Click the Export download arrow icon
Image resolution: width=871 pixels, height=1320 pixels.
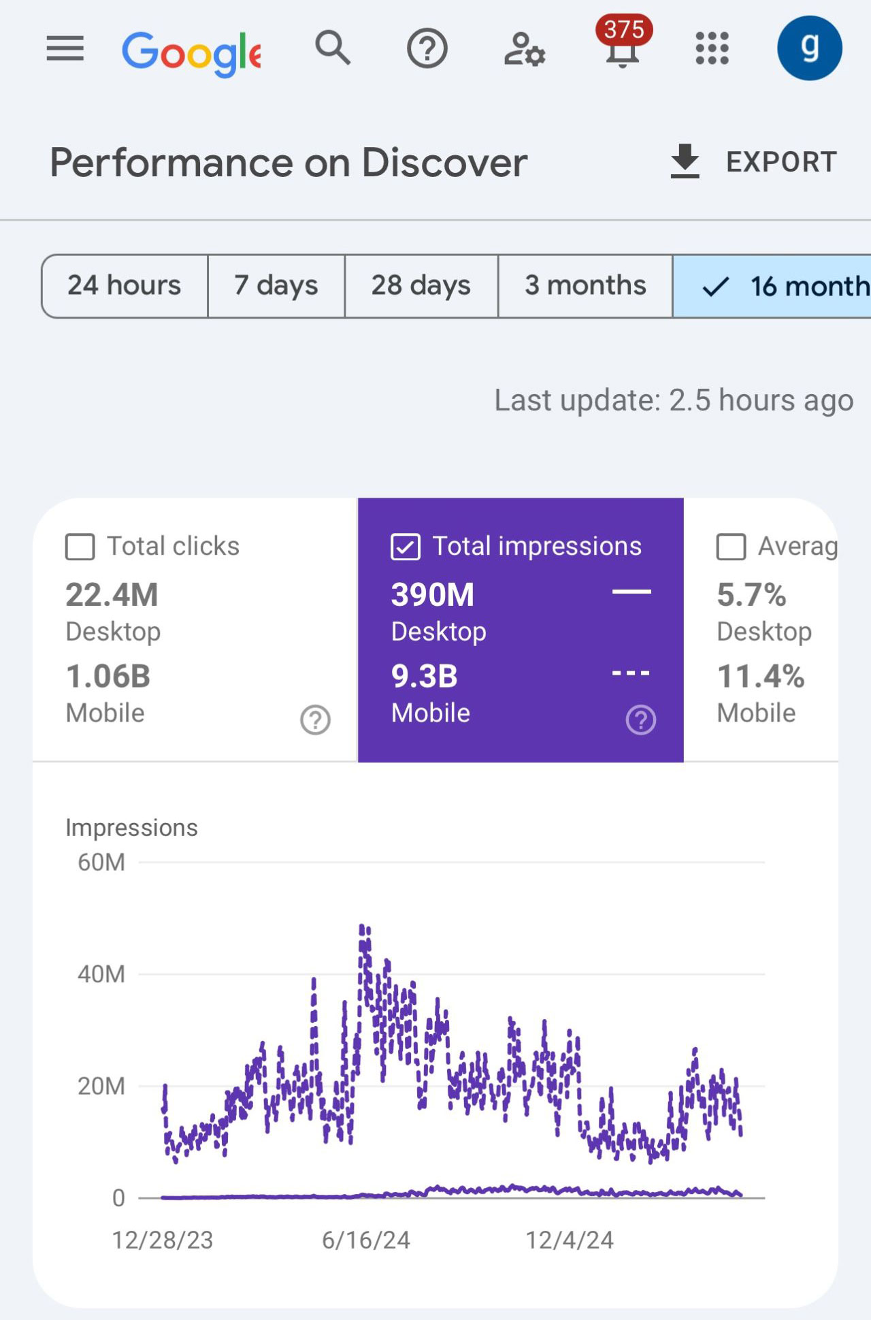coord(685,161)
